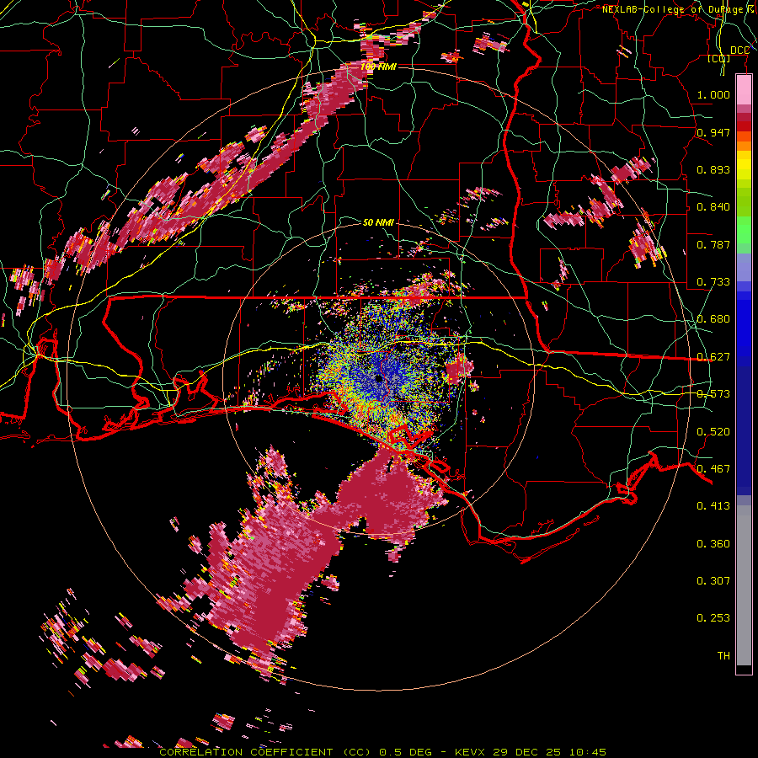
Task: Click the 0.627 color scale value
Action: [713, 357]
